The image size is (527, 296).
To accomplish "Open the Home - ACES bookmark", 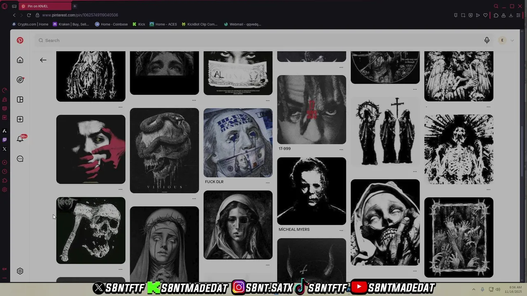I will 163,24.
